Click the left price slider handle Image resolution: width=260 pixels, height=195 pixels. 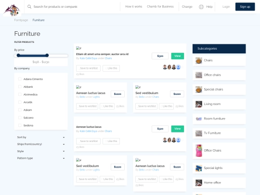pos(18,55)
